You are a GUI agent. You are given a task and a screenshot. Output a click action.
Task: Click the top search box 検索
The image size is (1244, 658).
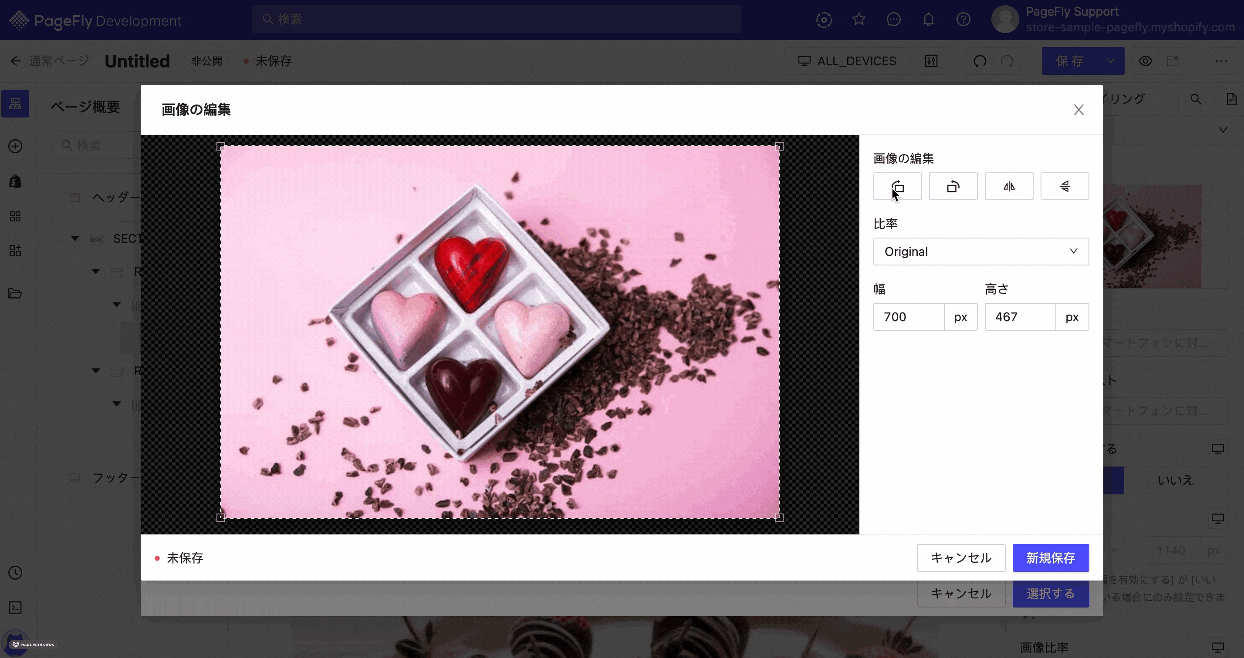(496, 19)
